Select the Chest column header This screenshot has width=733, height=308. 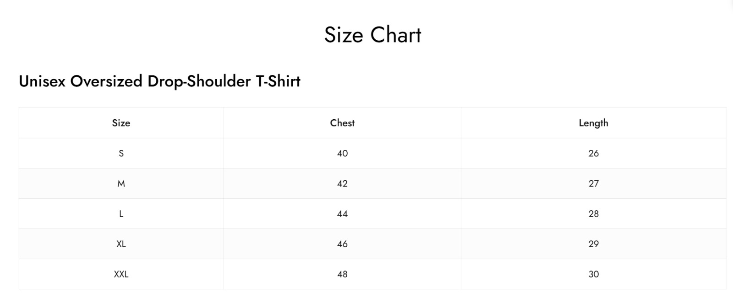coord(342,123)
